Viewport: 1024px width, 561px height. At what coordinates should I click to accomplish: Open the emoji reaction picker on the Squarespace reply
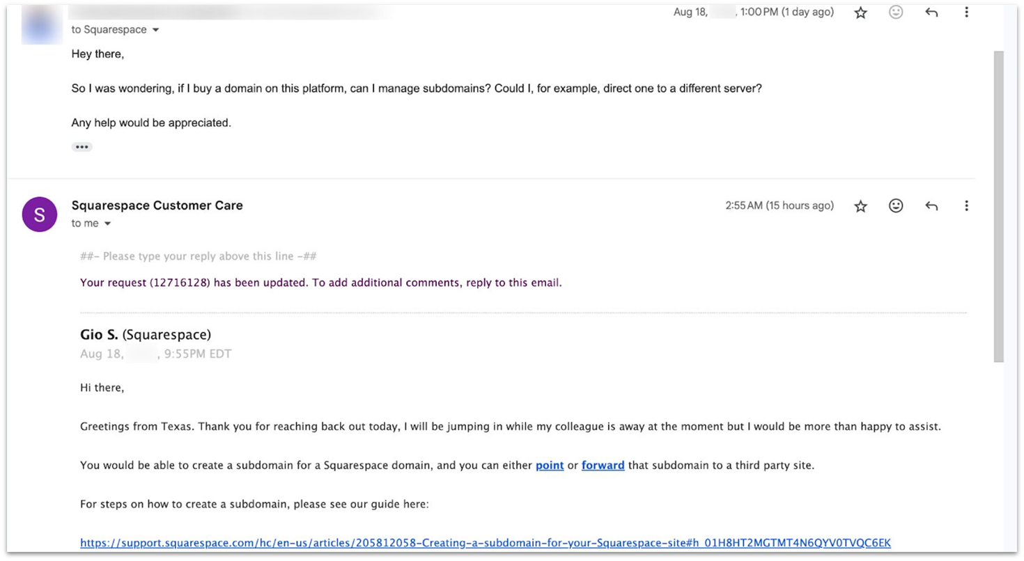click(x=896, y=205)
